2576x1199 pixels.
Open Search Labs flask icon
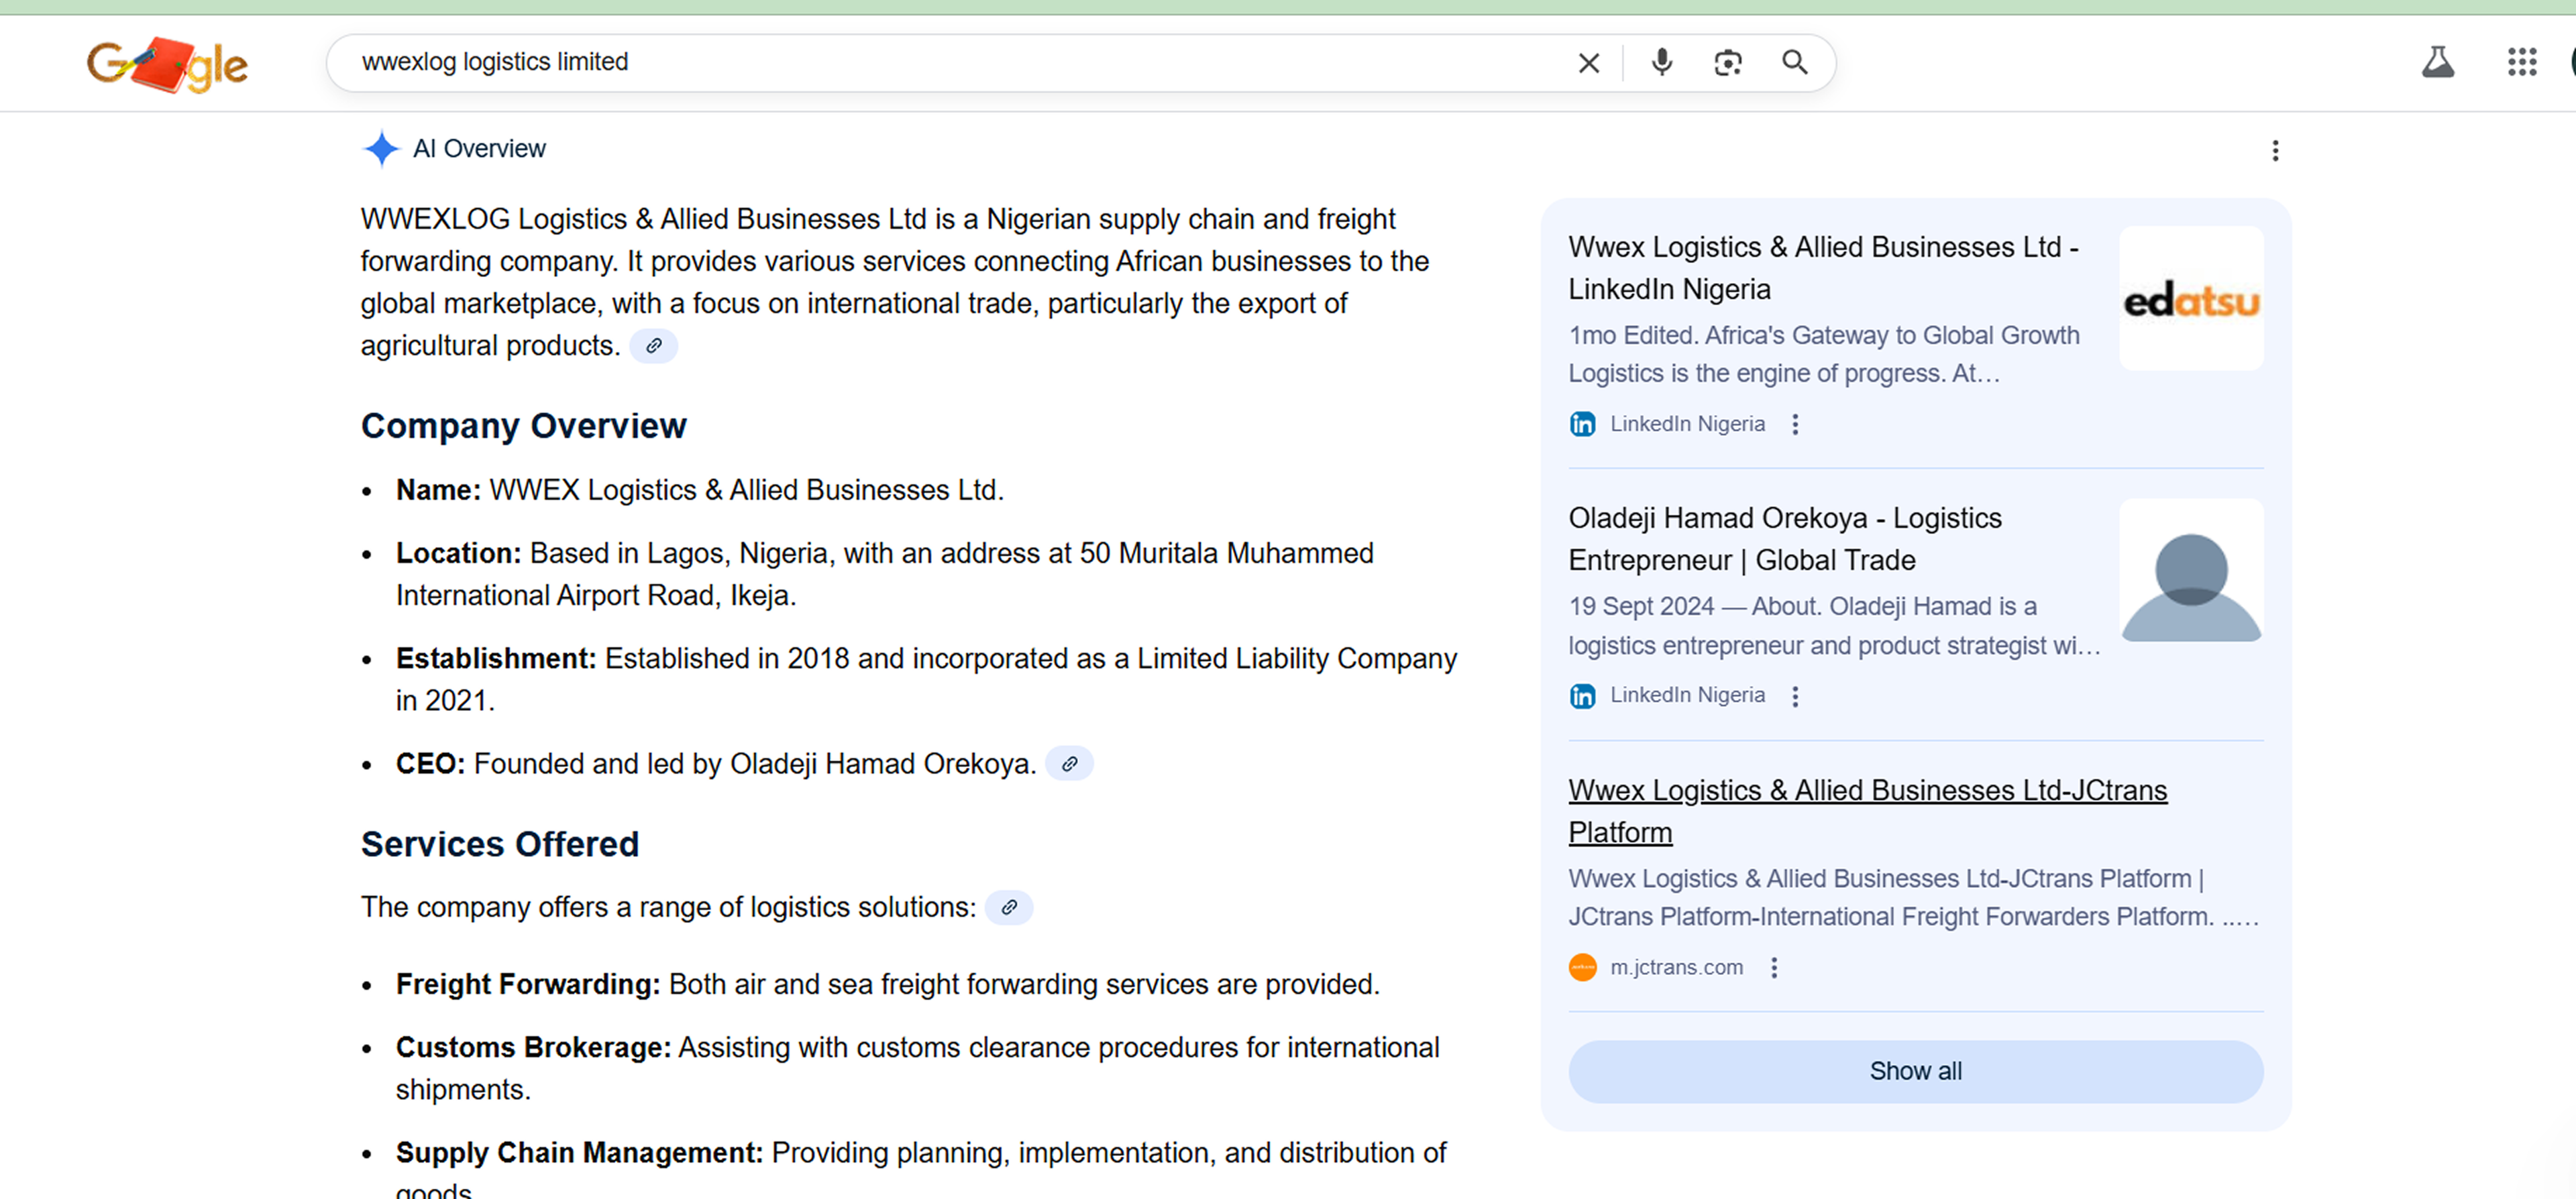coord(2437,63)
